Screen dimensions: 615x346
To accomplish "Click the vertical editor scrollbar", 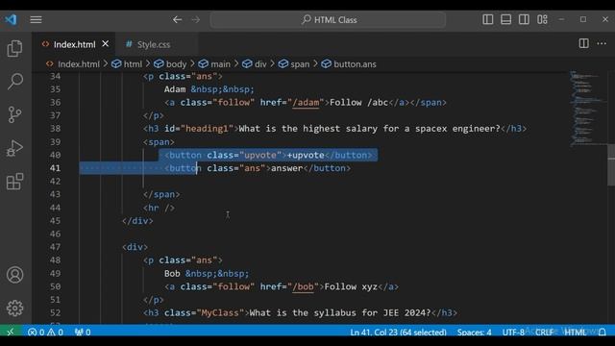I will coord(611,164).
